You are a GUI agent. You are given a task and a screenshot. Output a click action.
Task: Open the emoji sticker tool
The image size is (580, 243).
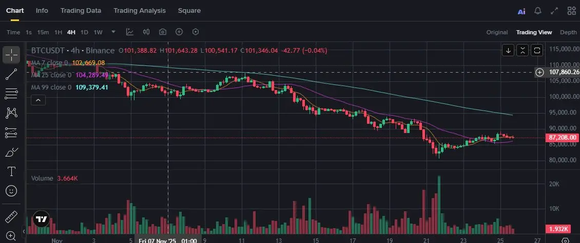(11, 191)
